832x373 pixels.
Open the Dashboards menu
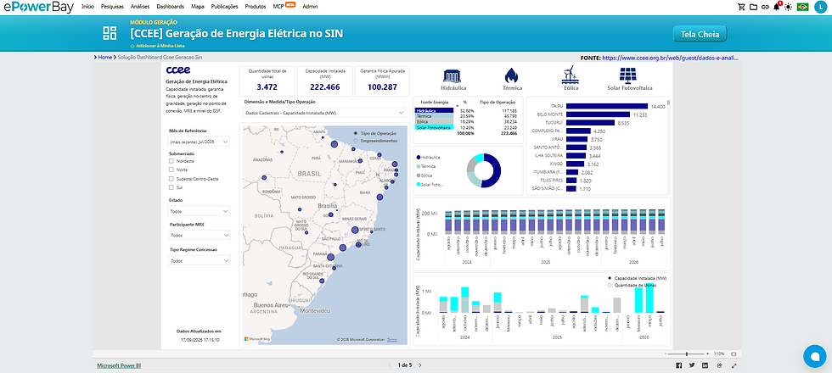tap(171, 7)
